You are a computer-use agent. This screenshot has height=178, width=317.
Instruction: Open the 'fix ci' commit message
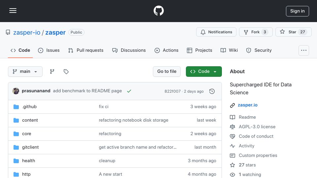point(103,106)
